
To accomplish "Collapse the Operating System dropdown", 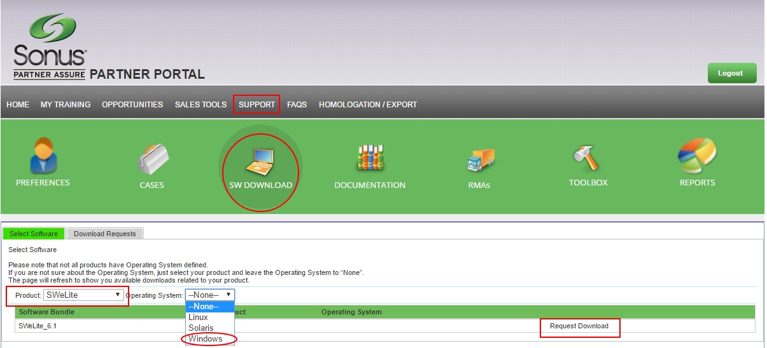I will point(210,295).
